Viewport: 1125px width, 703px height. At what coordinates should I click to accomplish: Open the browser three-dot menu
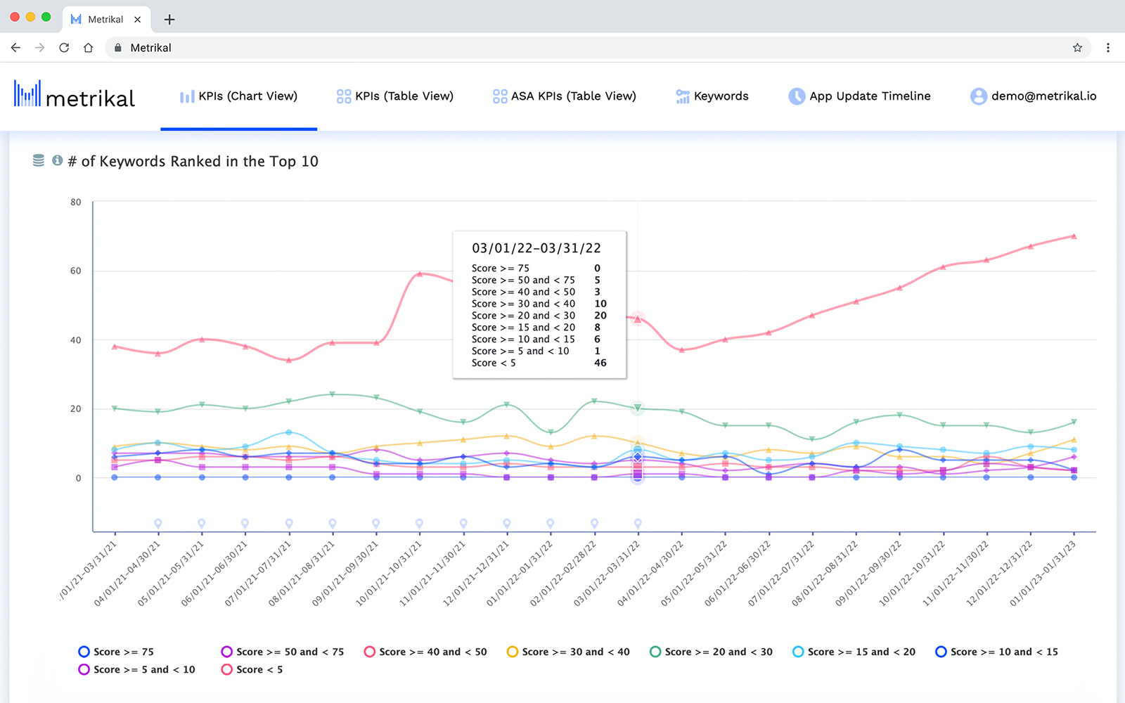[1108, 48]
